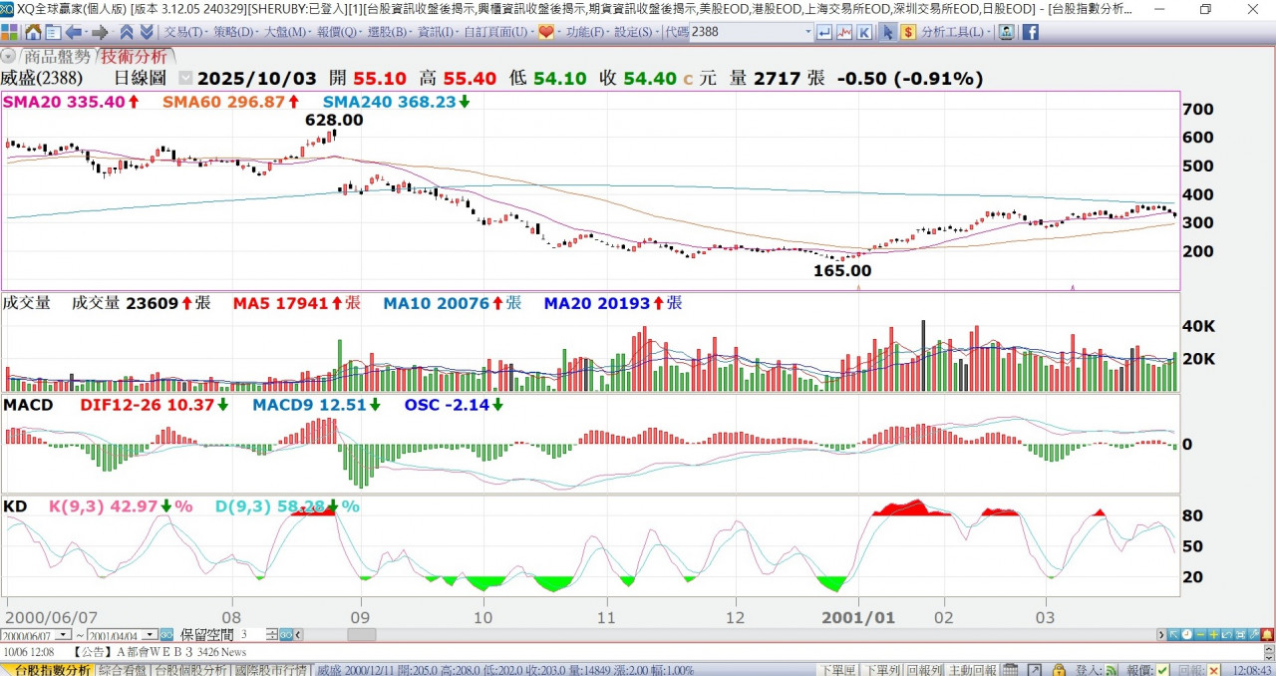
Task: Click the dollar sign icon
Action: (x=908, y=32)
